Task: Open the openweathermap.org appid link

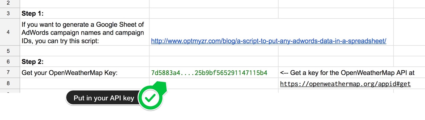Action: 345,84
